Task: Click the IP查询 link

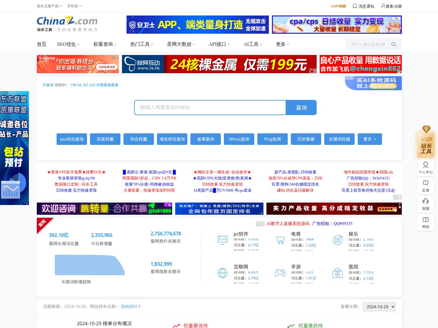Action: pyautogui.click(x=48, y=85)
